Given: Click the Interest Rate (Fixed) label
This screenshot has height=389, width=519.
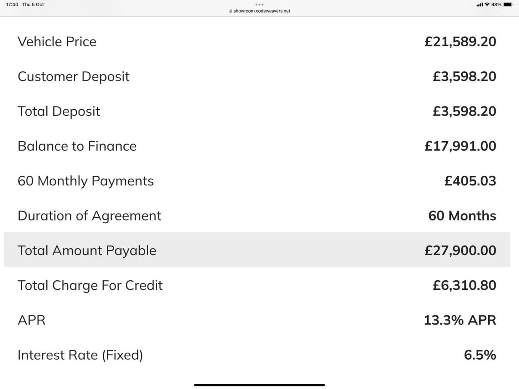Looking at the screenshot, I should click(x=80, y=355).
